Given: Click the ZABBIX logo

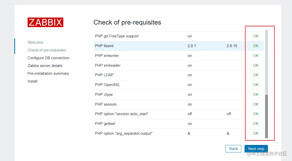Looking at the screenshot, I should (x=45, y=22).
